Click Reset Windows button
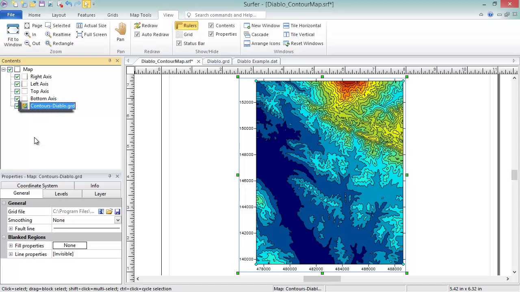 [x=303, y=43]
